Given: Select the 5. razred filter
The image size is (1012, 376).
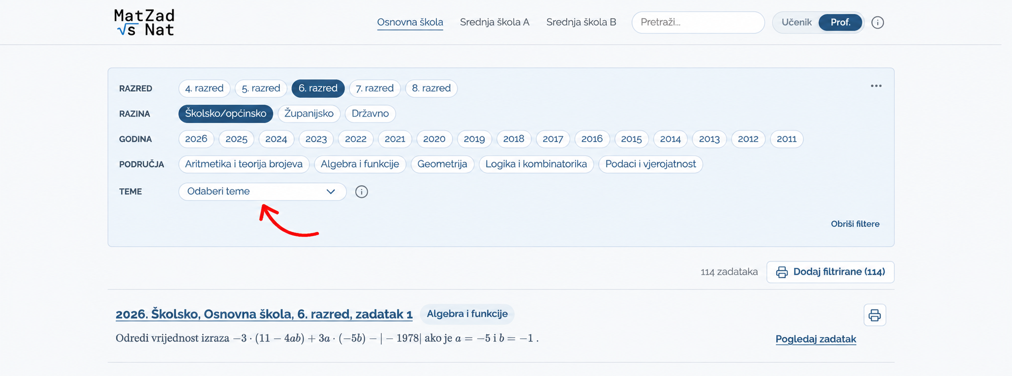Looking at the screenshot, I should [x=261, y=88].
